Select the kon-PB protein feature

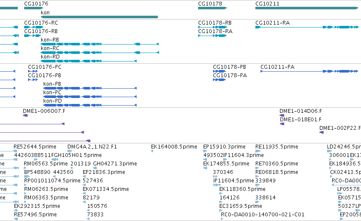[x=90, y=88]
